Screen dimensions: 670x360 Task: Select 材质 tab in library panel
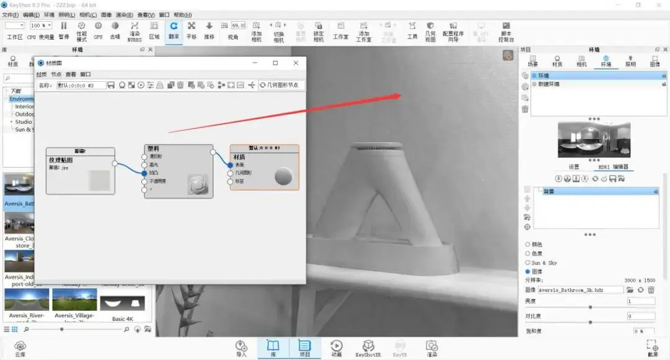[x=13, y=61]
